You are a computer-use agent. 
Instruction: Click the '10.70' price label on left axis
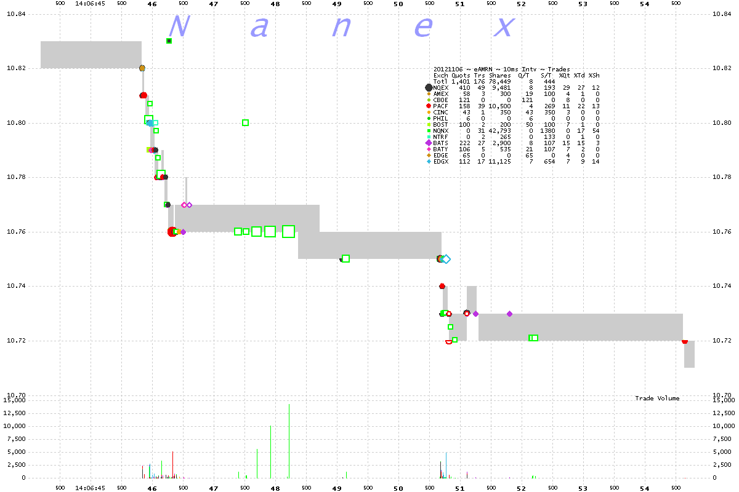[16, 395]
